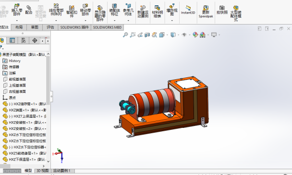Open dropdown arrow under 移动零部件
Screen dimensions: 292x175
pyautogui.click(x=85, y=20)
